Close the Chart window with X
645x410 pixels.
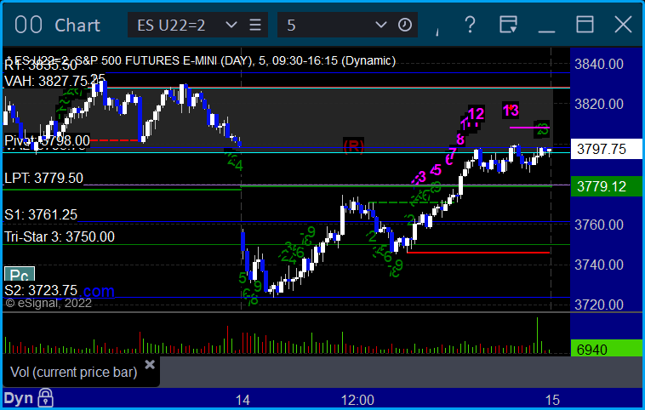(x=623, y=25)
